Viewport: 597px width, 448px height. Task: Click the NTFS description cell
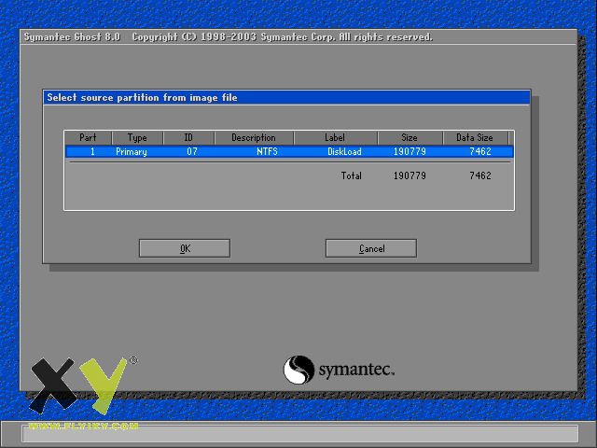click(267, 151)
